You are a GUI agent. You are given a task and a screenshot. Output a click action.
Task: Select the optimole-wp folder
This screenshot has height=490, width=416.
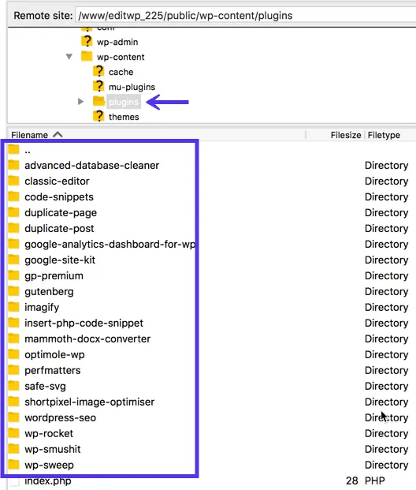coord(54,355)
